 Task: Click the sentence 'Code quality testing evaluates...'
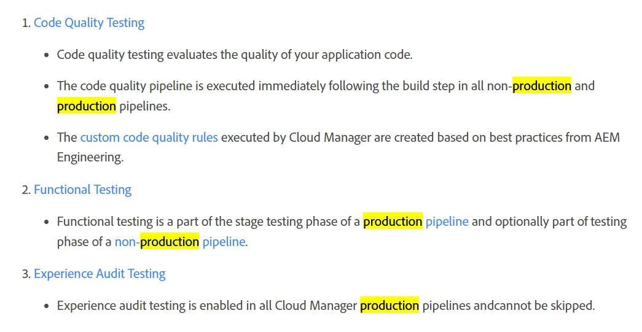(235, 55)
